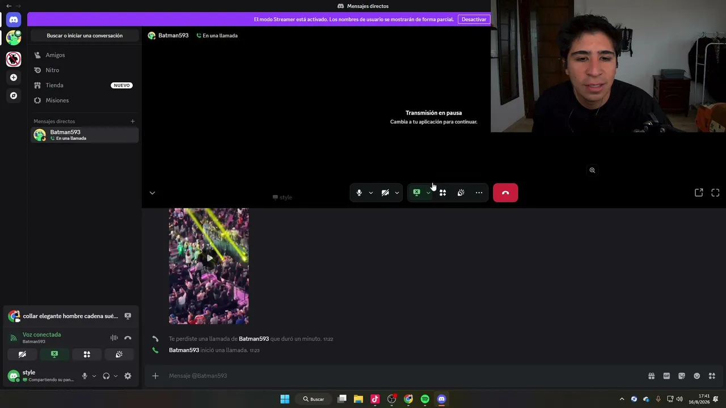726x408 pixels.
Task: Expand screen share options arrow in call bar
Action: pyautogui.click(x=428, y=193)
